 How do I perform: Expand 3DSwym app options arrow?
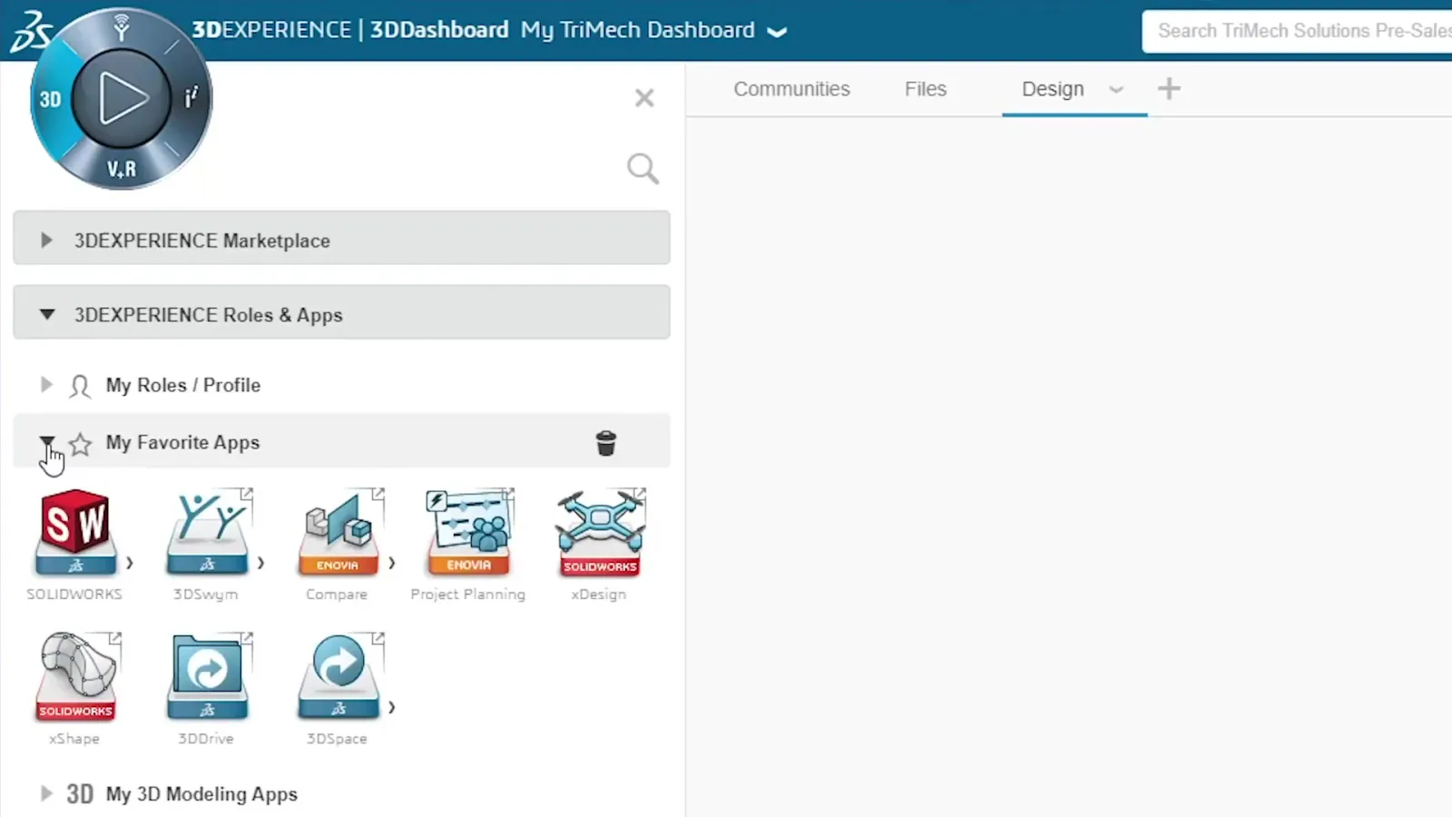coord(261,563)
